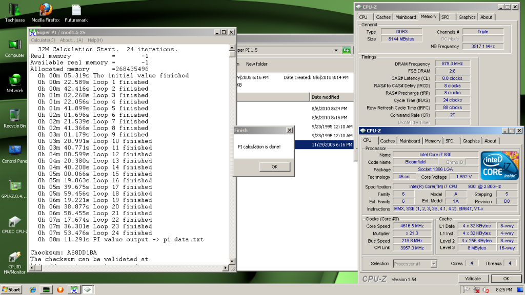Select the CPU-Z taskbar button
525x295 pixels.
[87, 290]
